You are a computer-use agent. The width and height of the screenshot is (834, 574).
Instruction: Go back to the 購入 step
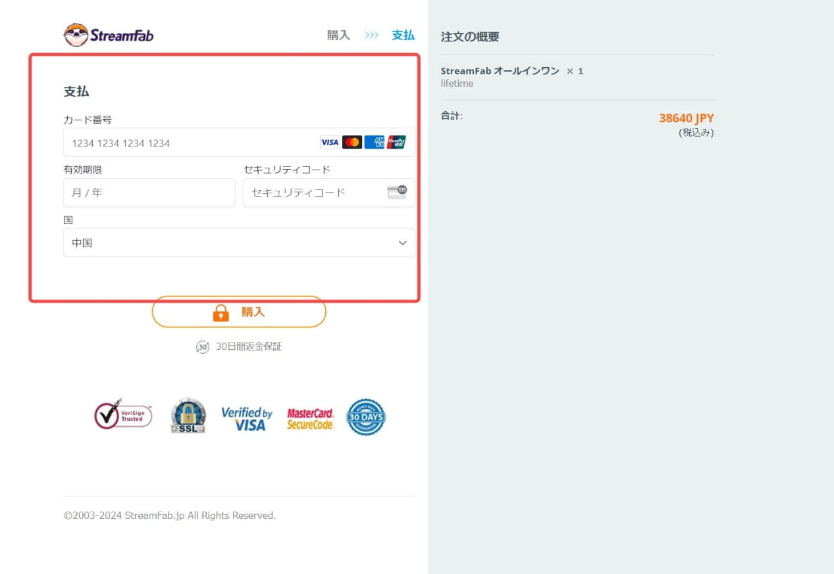[338, 36]
